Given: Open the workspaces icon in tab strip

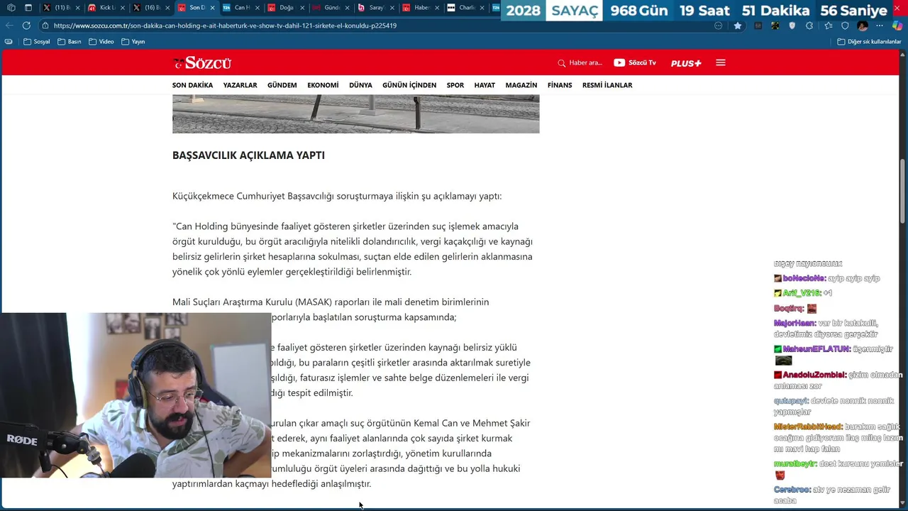Looking at the screenshot, I should click(x=11, y=8).
